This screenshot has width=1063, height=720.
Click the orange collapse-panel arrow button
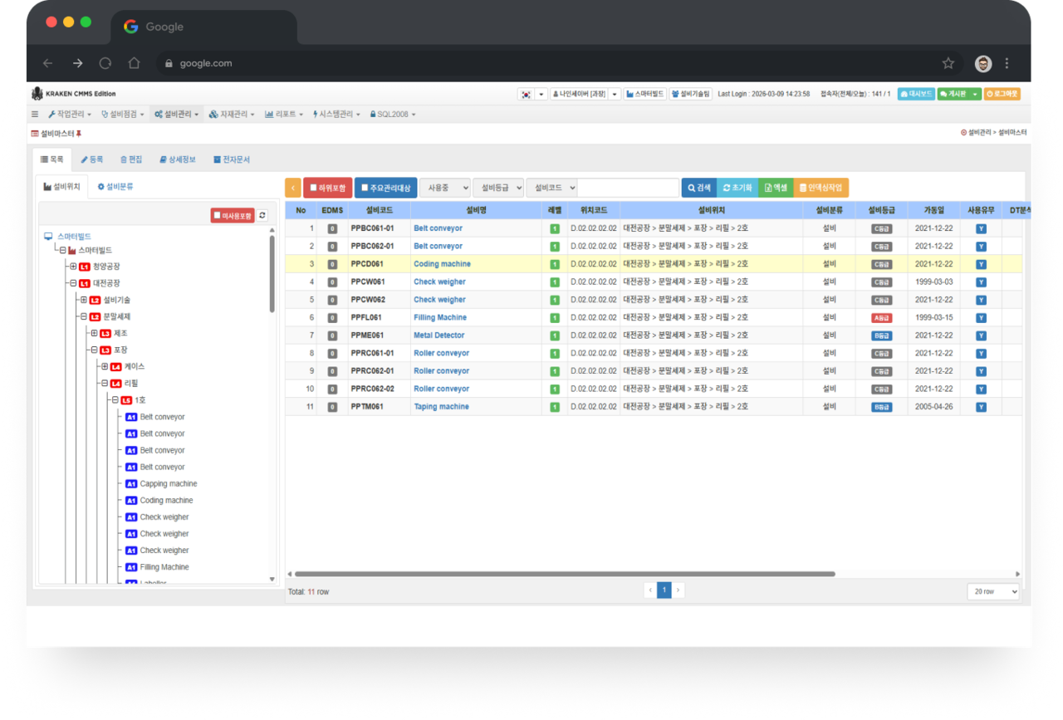click(x=292, y=188)
